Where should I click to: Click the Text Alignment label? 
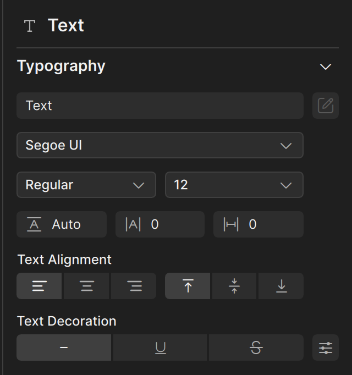64,260
